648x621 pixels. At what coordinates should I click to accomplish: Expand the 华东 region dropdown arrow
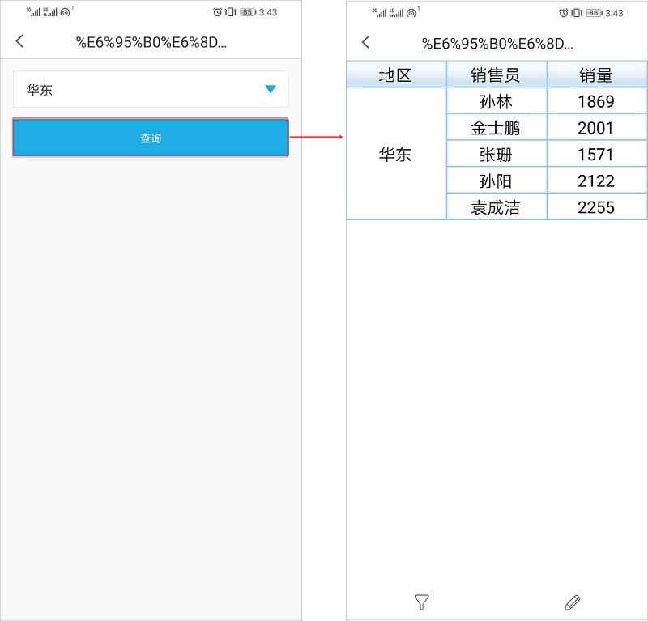point(271,89)
